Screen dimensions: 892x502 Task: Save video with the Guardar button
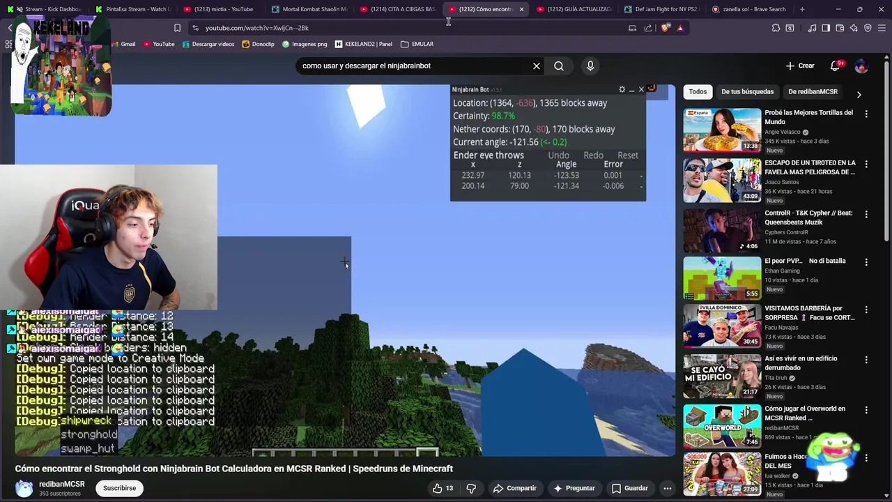[630, 488]
